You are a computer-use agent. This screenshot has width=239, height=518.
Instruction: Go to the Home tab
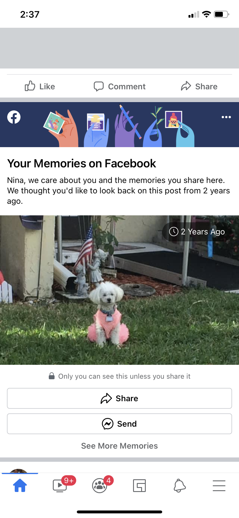[20, 485]
